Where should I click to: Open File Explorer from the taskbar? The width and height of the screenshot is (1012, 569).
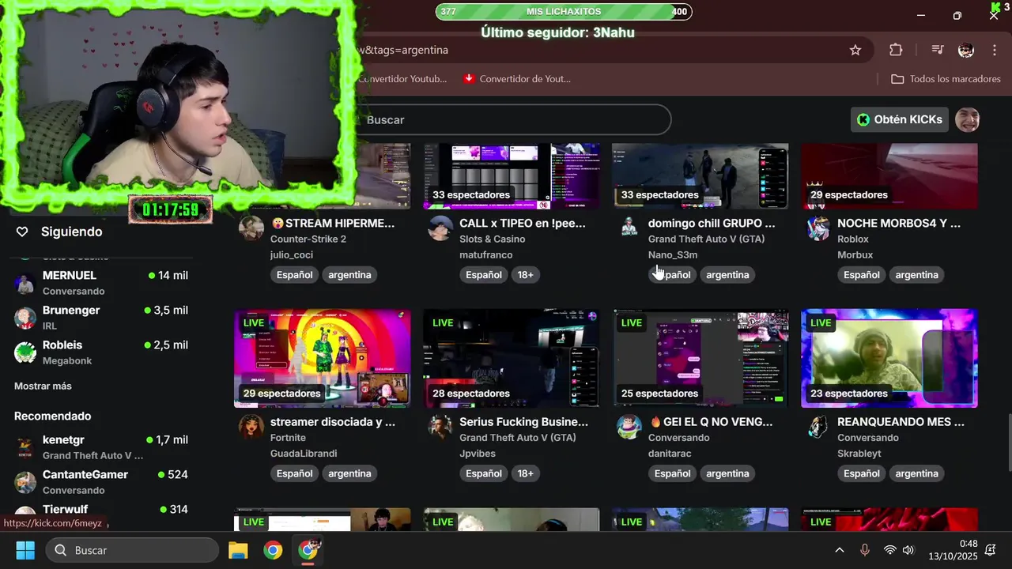point(238,550)
